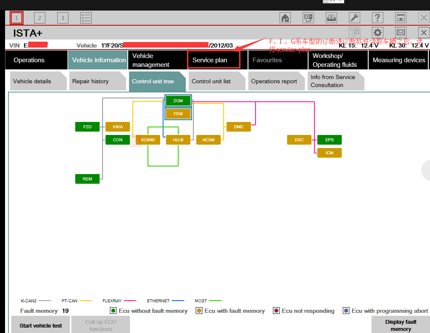Click the ZGM gateway unit node
This screenshot has height=333, width=430.
(178, 100)
